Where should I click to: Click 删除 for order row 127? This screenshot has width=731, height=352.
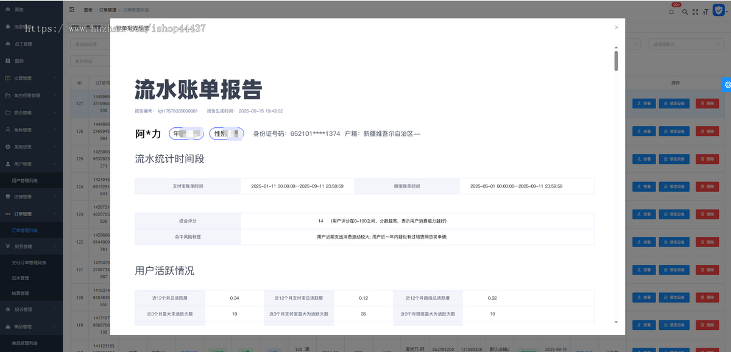[x=707, y=104]
